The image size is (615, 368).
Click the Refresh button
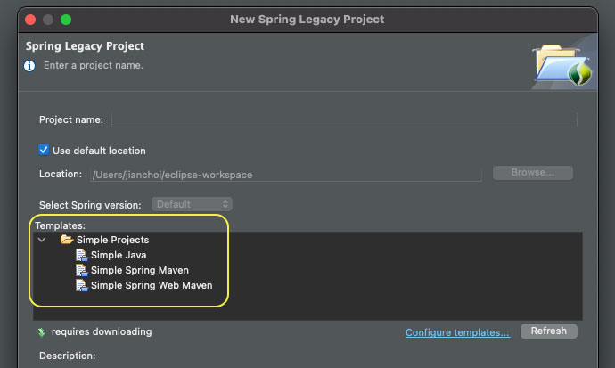(x=549, y=331)
